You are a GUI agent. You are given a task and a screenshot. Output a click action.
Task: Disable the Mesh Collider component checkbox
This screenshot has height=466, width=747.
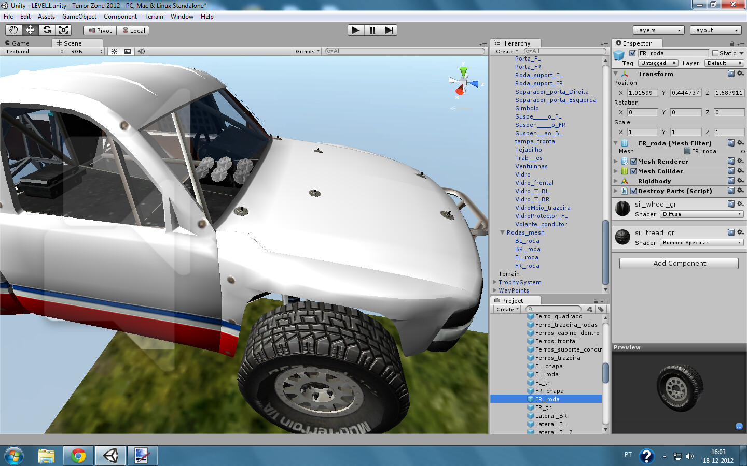coord(634,171)
